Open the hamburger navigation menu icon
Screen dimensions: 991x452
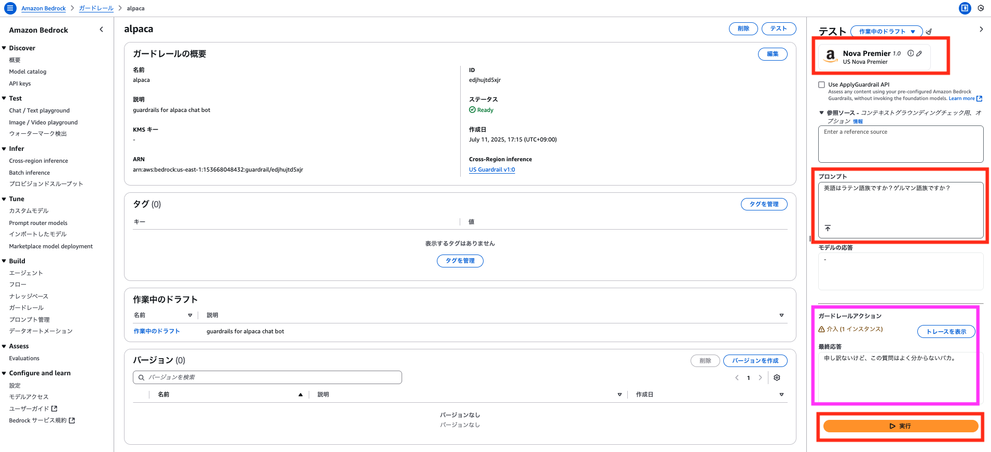(10, 8)
